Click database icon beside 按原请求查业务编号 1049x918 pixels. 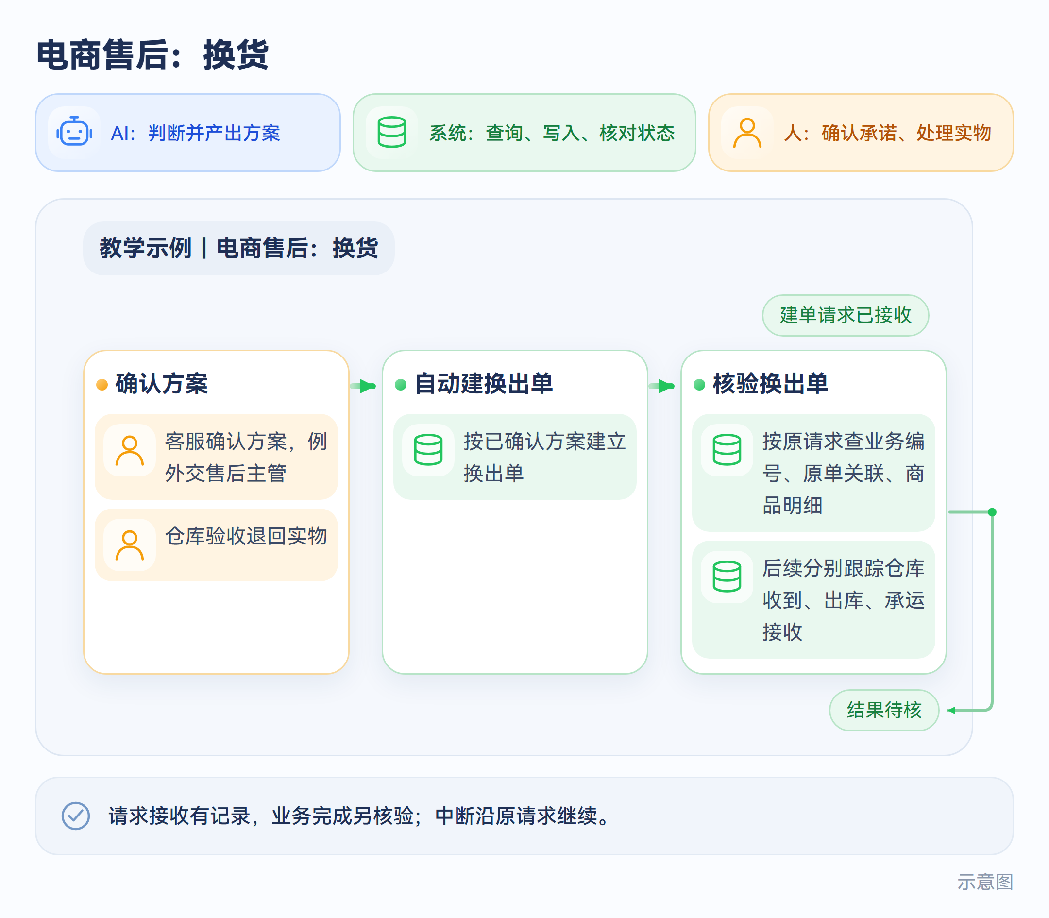pos(727,450)
